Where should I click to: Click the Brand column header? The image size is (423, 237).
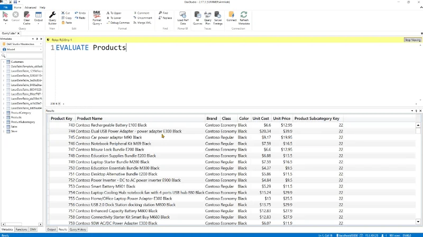tap(212, 118)
